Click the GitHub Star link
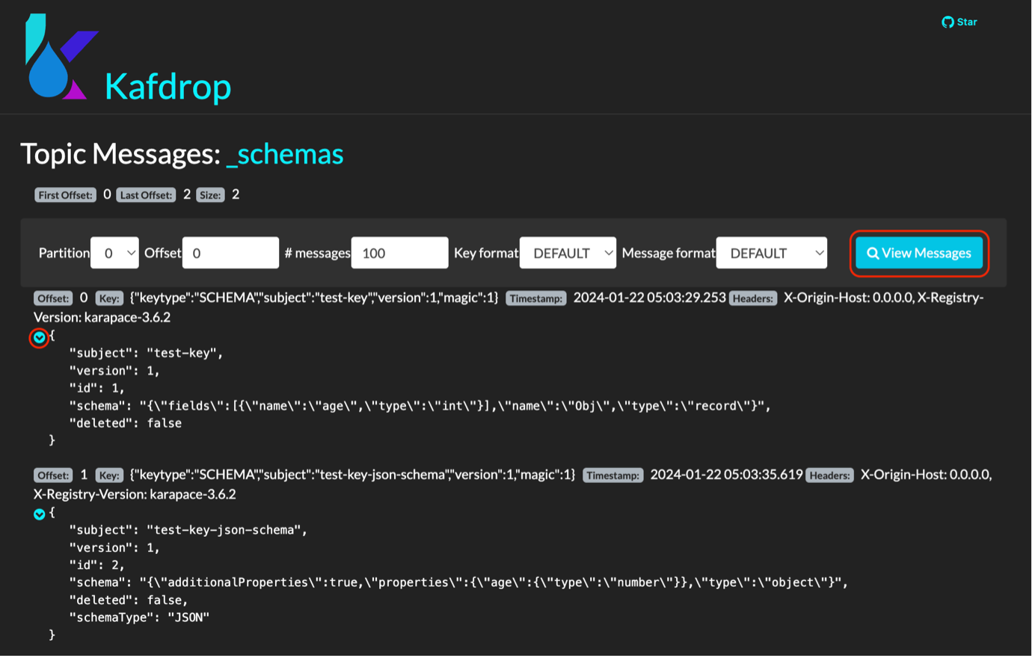The image size is (1035, 658). [x=959, y=22]
